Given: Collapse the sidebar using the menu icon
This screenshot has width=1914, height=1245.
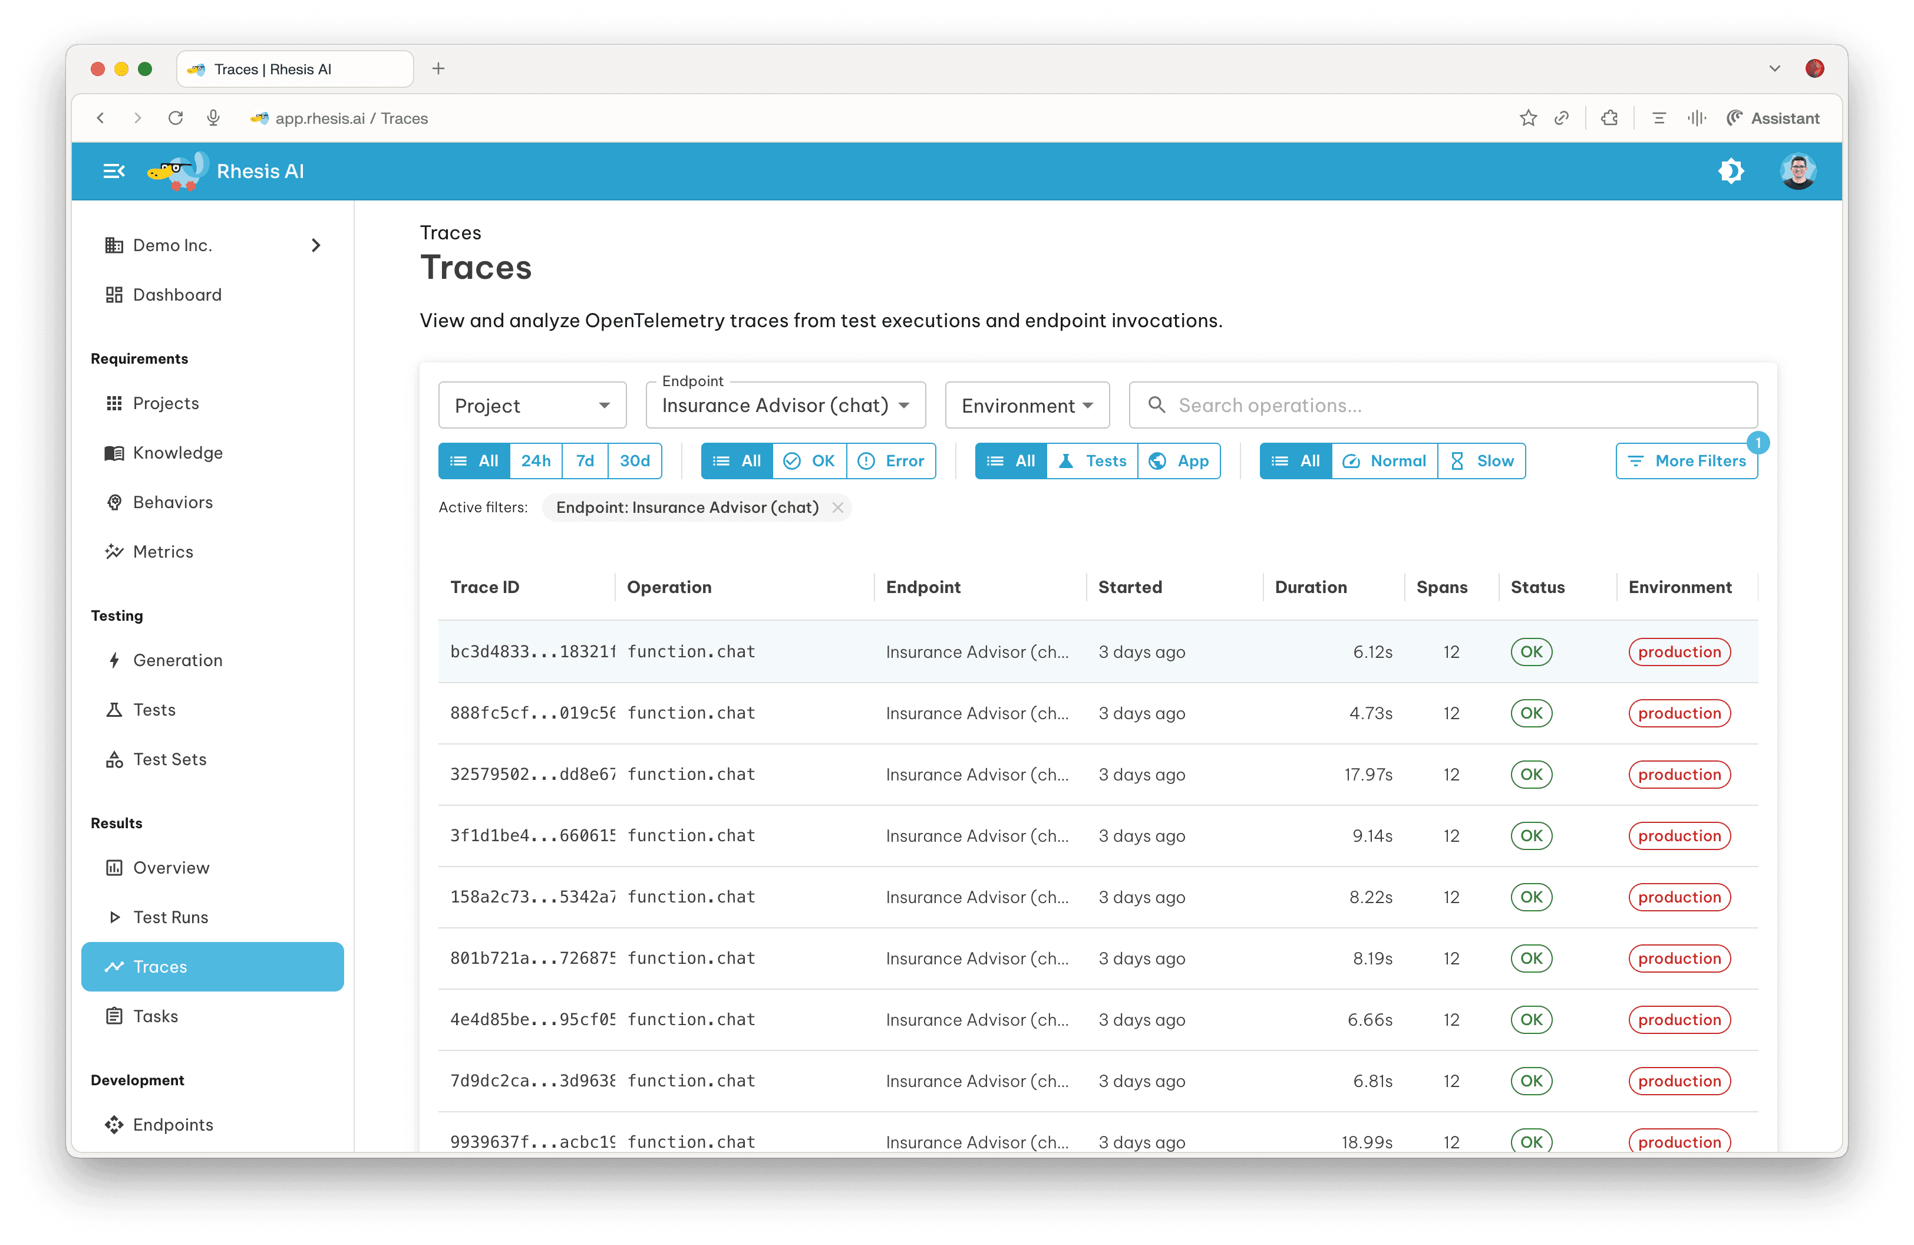Looking at the screenshot, I should (113, 170).
